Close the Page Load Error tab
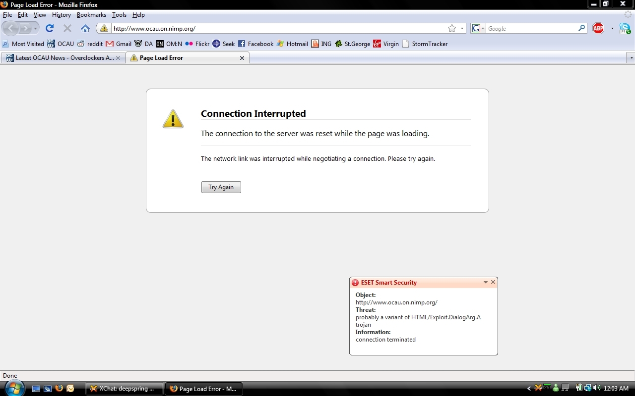Image resolution: width=635 pixels, height=396 pixels. click(242, 58)
